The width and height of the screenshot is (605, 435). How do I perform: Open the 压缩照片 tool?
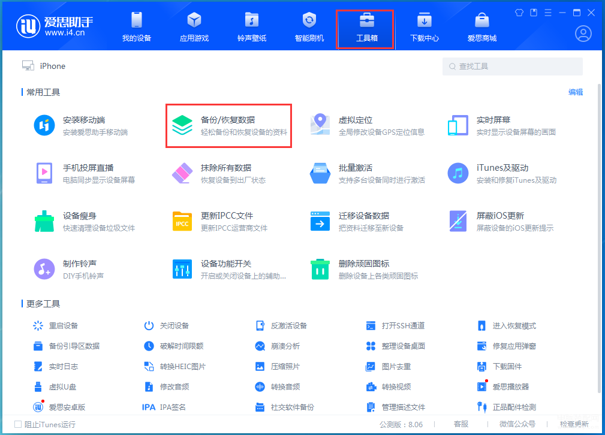(278, 367)
